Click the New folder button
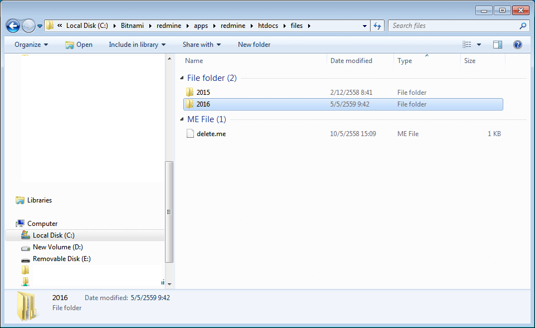The height and width of the screenshot is (328, 535). (x=254, y=44)
